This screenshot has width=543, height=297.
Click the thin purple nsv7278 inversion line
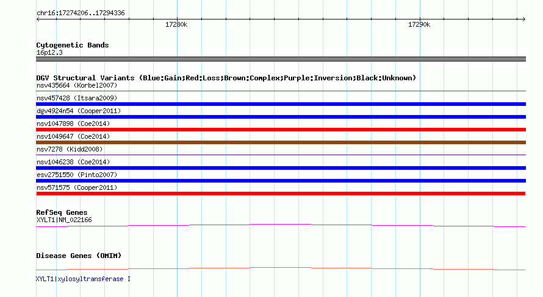(281, 155)
